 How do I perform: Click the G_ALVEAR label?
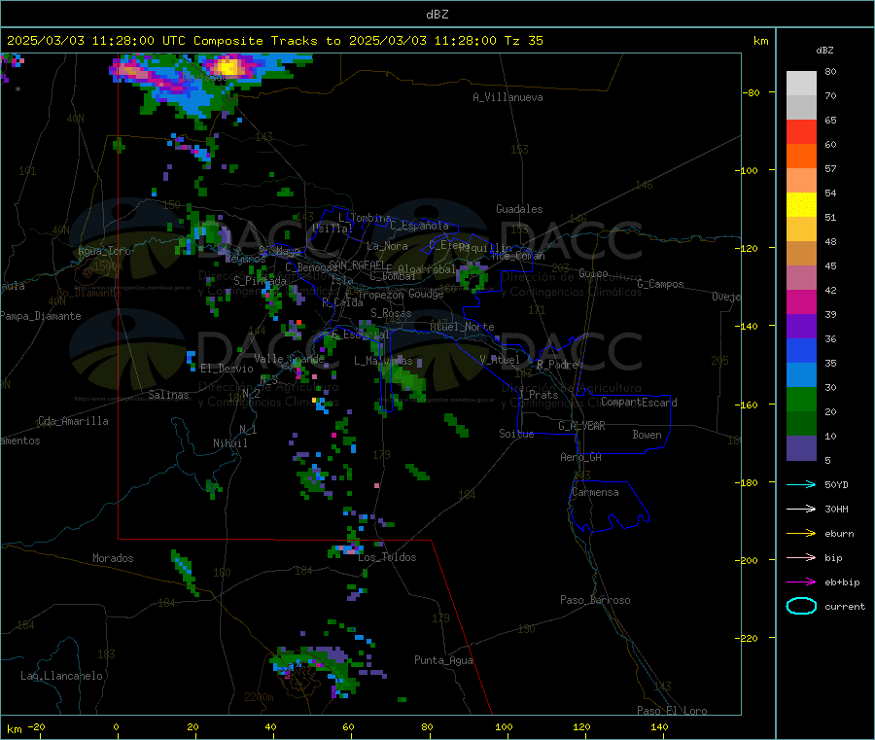point(581,426)
